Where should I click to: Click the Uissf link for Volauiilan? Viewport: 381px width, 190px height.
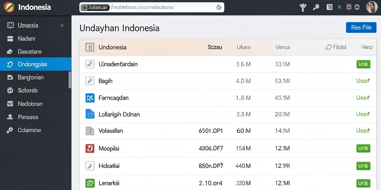coord(363,131)
